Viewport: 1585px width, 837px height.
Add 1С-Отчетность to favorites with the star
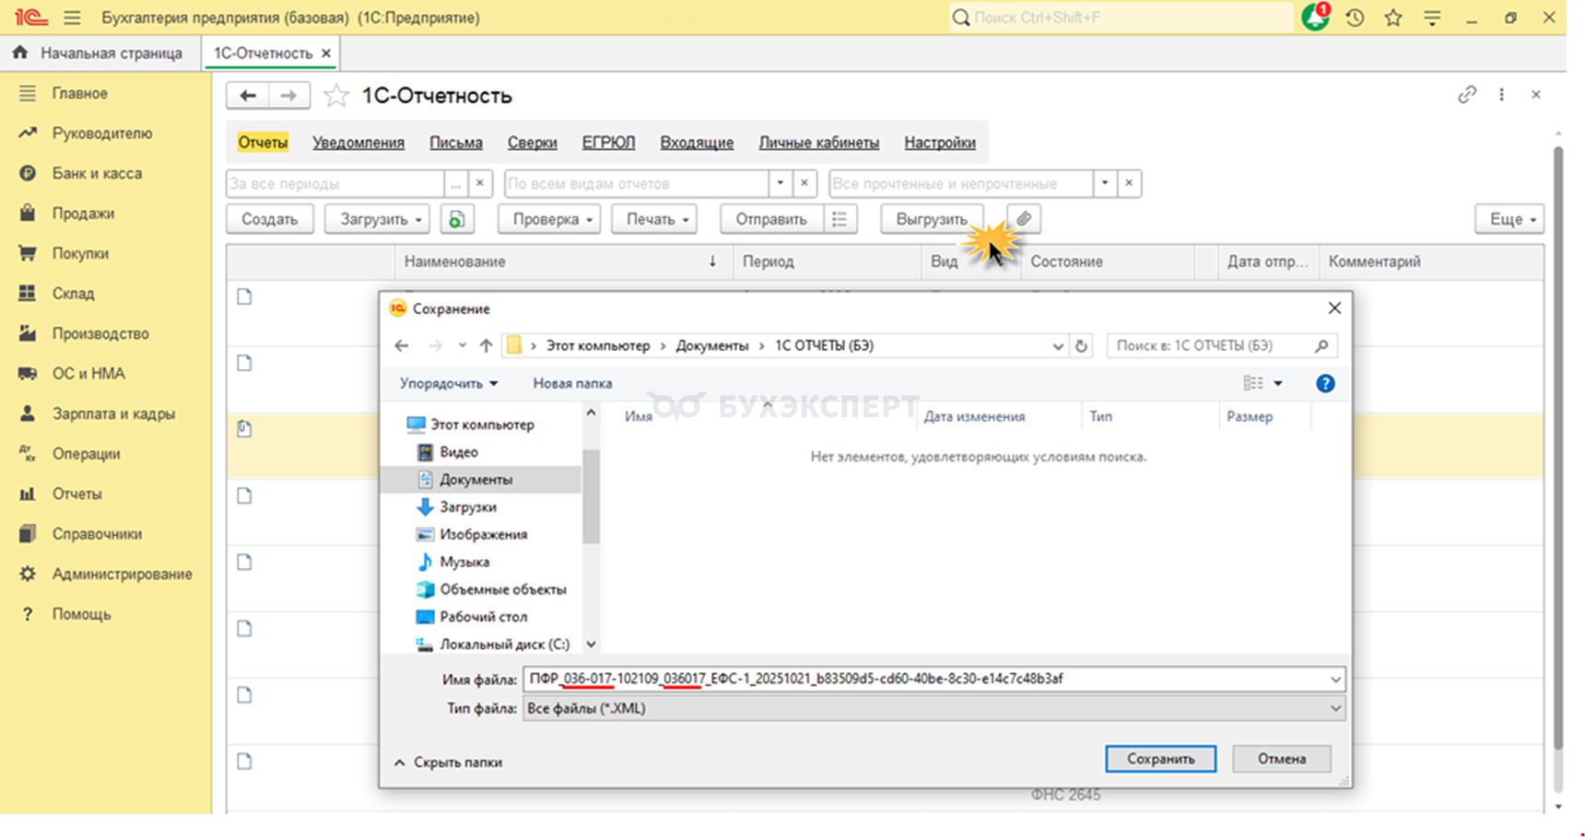pos(336,96)
